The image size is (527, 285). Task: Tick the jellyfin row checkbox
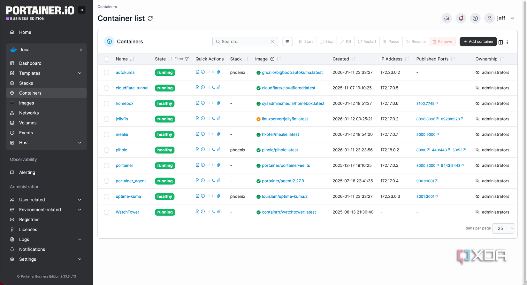pos(107,119)
